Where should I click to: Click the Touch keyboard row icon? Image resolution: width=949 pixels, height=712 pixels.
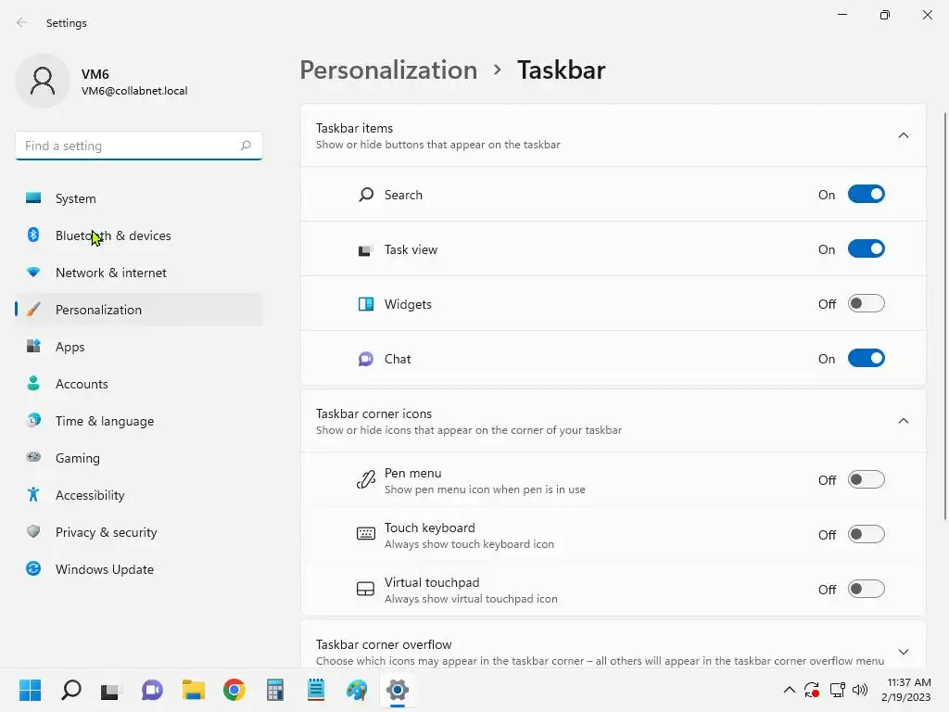365,534
